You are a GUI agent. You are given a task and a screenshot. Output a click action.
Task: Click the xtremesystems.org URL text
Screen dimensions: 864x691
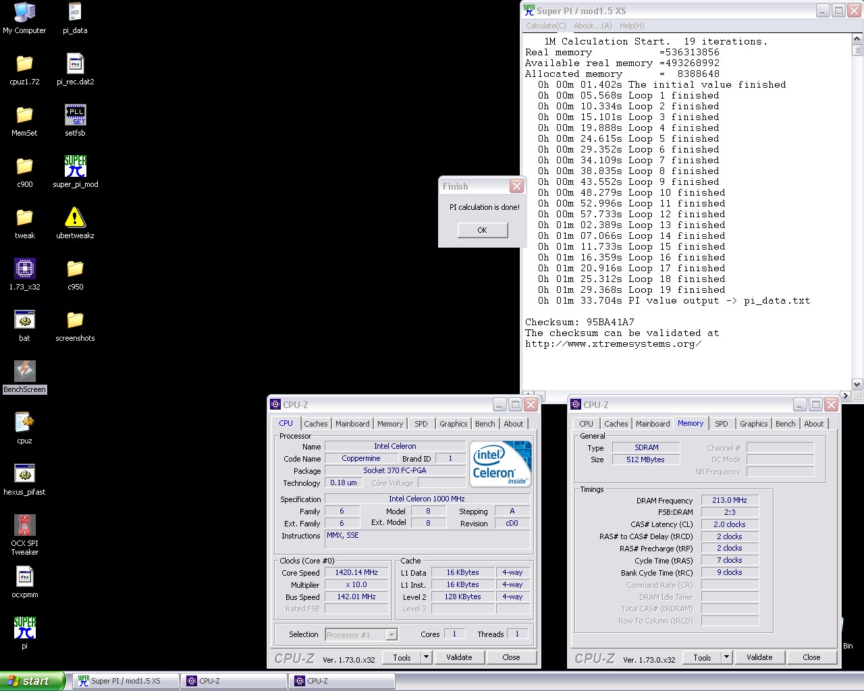[614, 343]
